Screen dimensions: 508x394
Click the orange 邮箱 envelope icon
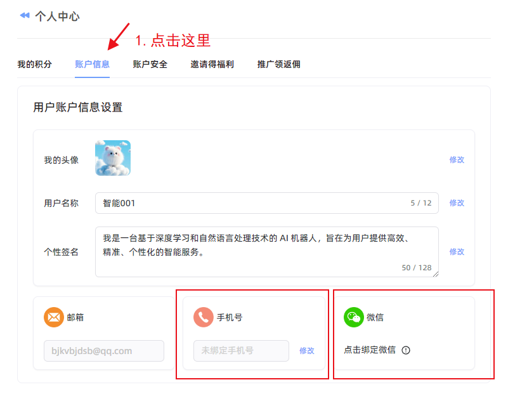pos(54,317)
